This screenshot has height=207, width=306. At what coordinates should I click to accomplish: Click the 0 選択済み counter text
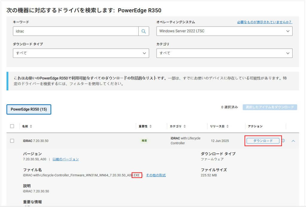pos(229,107)
